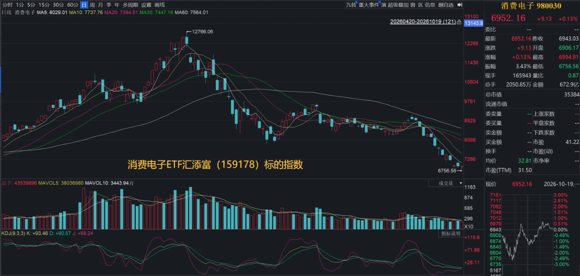This screenshot has height=276, width=580.
Task: Click the 13143.9 price axis cursor label
Action: tap(473, 23)
